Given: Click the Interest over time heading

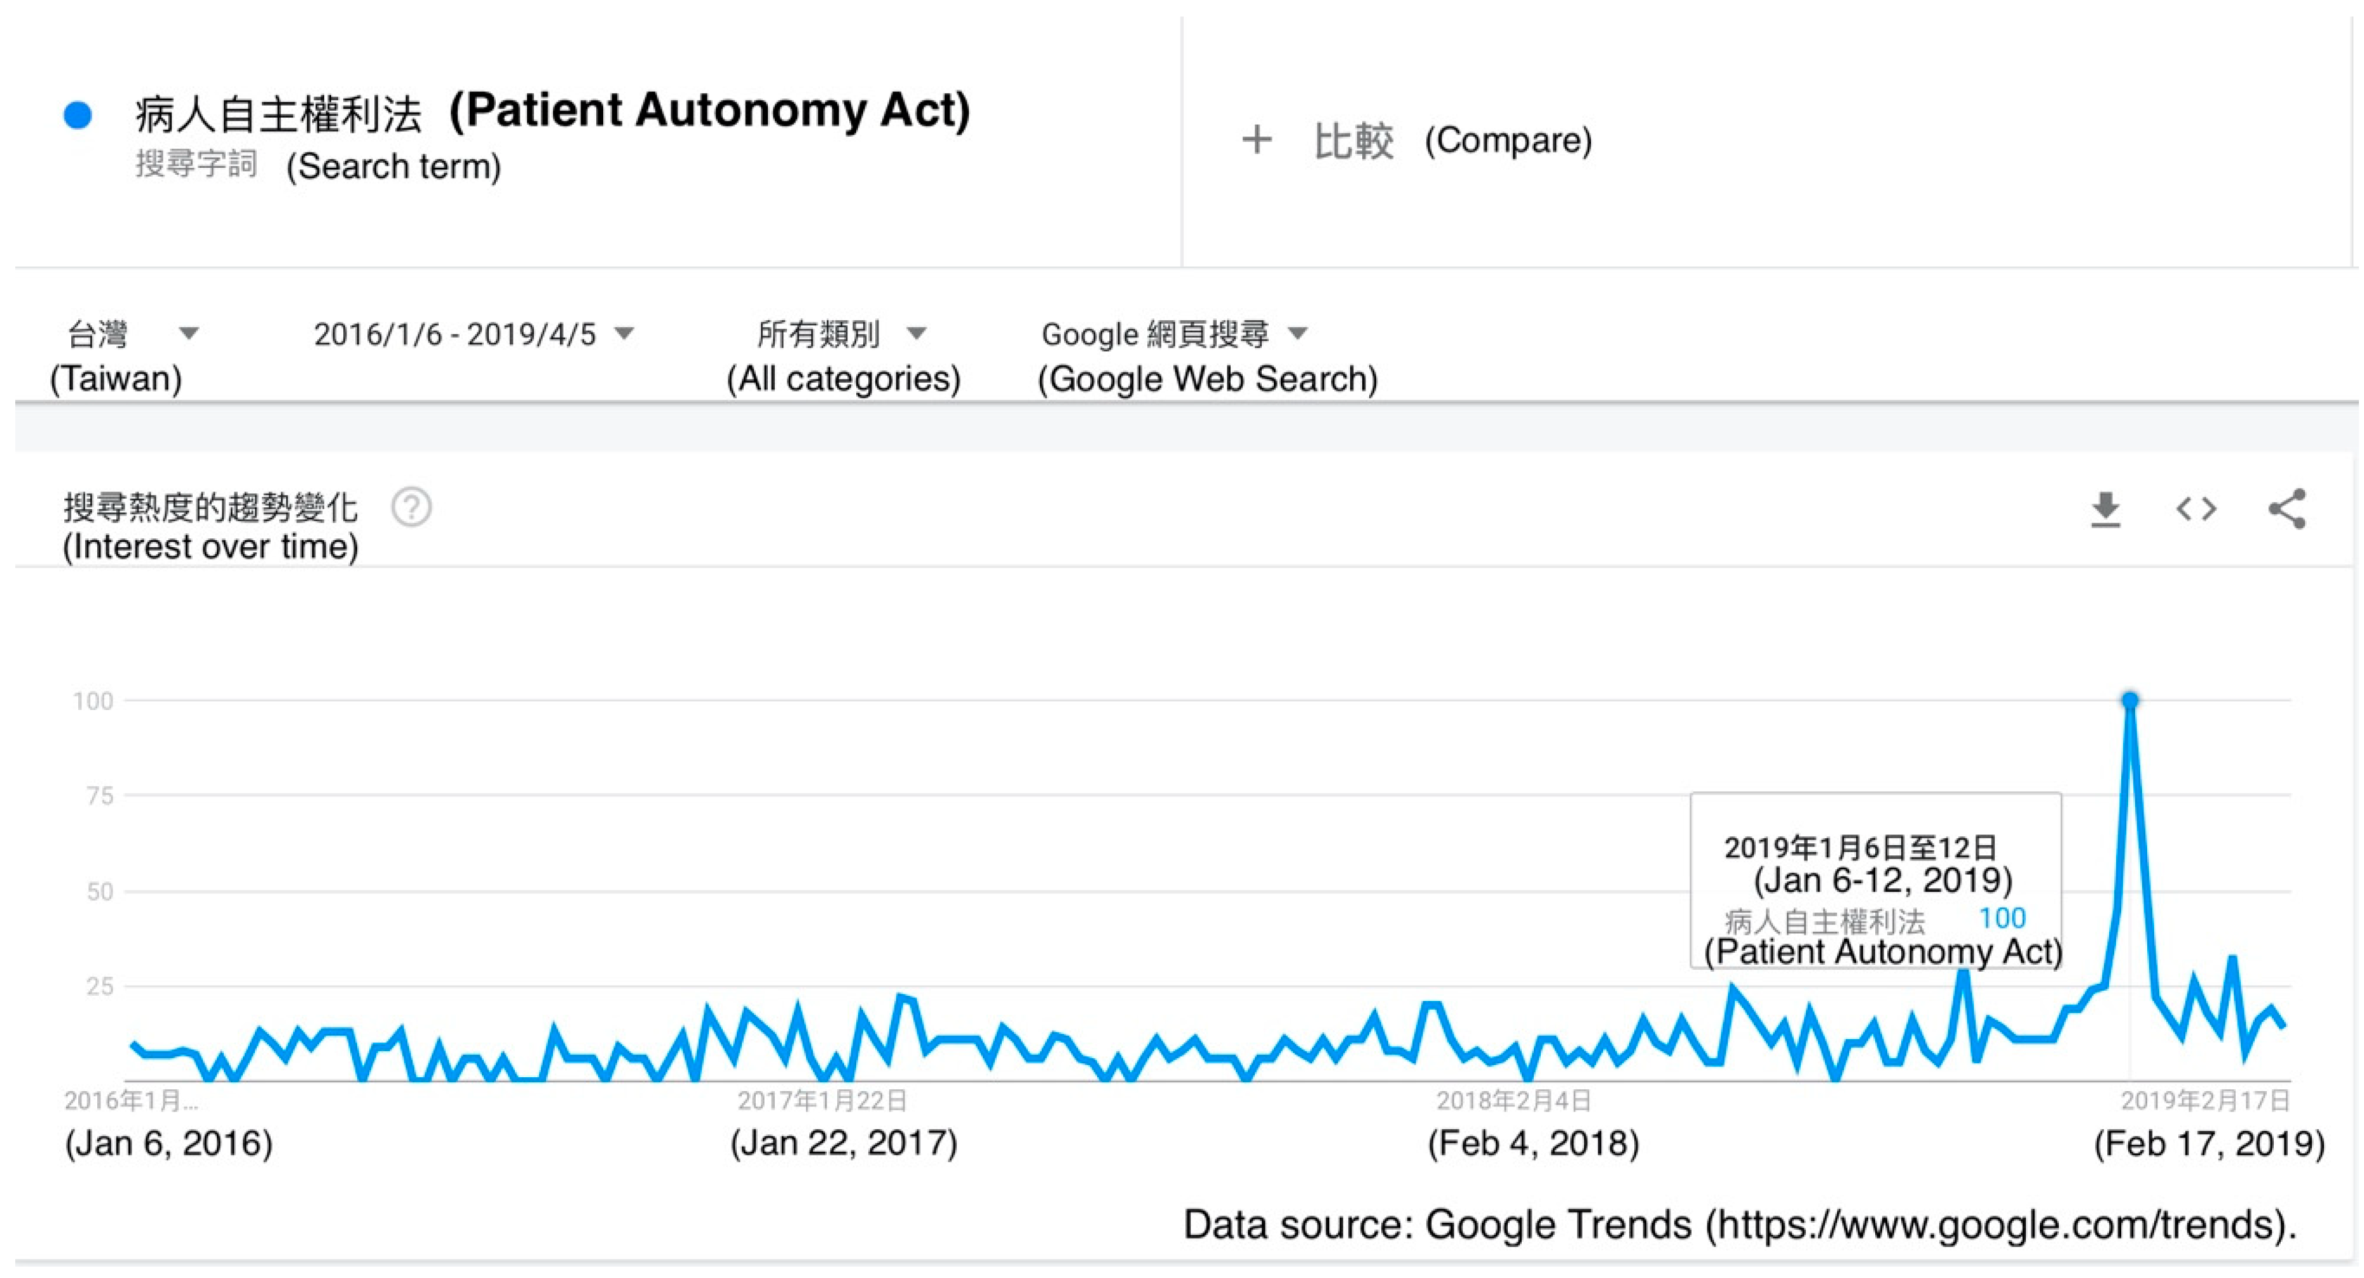Looking at the screenshot, I should point(210,507).
